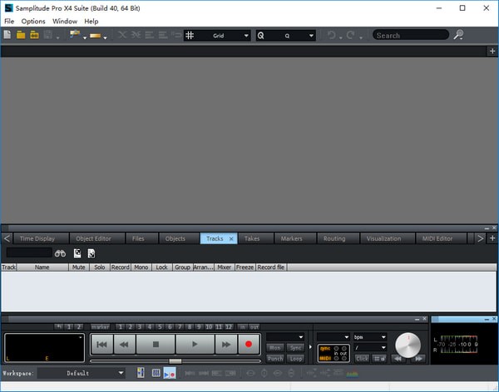The image size is (499, 392).
Task: Toggle the Mon monitoring button
Action: pyautogui.click(x=275, y=348)
